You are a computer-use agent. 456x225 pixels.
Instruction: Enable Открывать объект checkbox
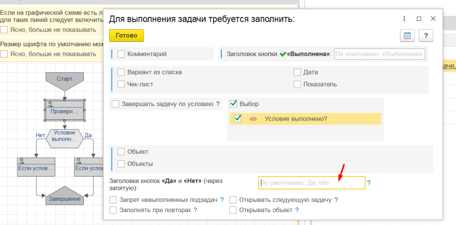pos(233,210)
